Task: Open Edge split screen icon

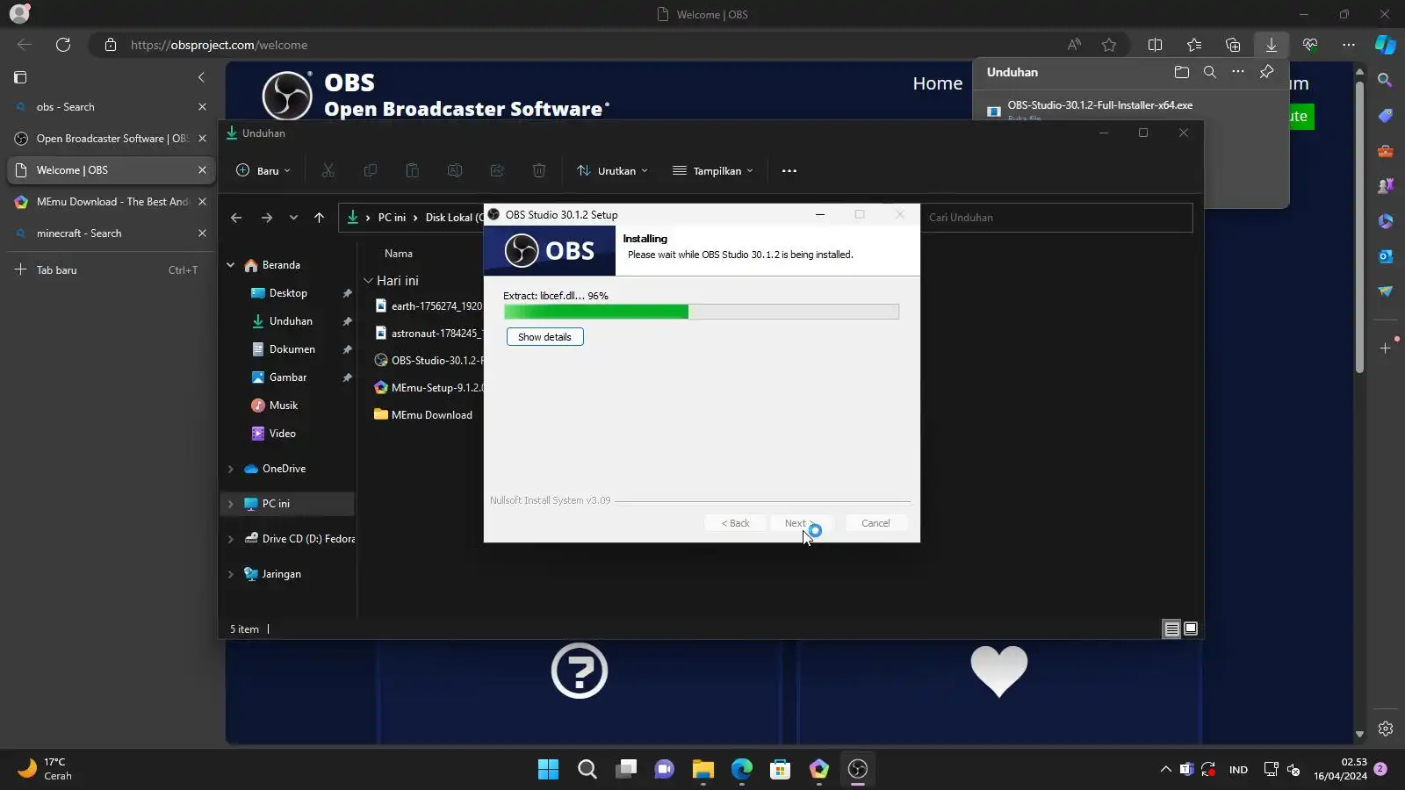Action: click(1155, 45)
